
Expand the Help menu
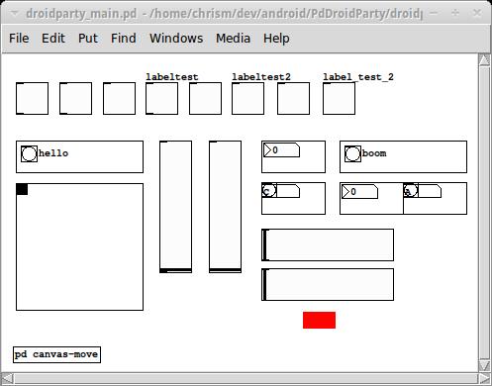276,39
